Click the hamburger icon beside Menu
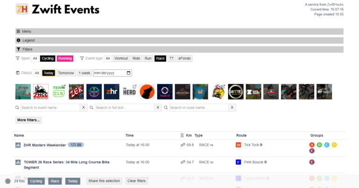The width and height of the screenshot is (359, 188). (x=18, y=31)
